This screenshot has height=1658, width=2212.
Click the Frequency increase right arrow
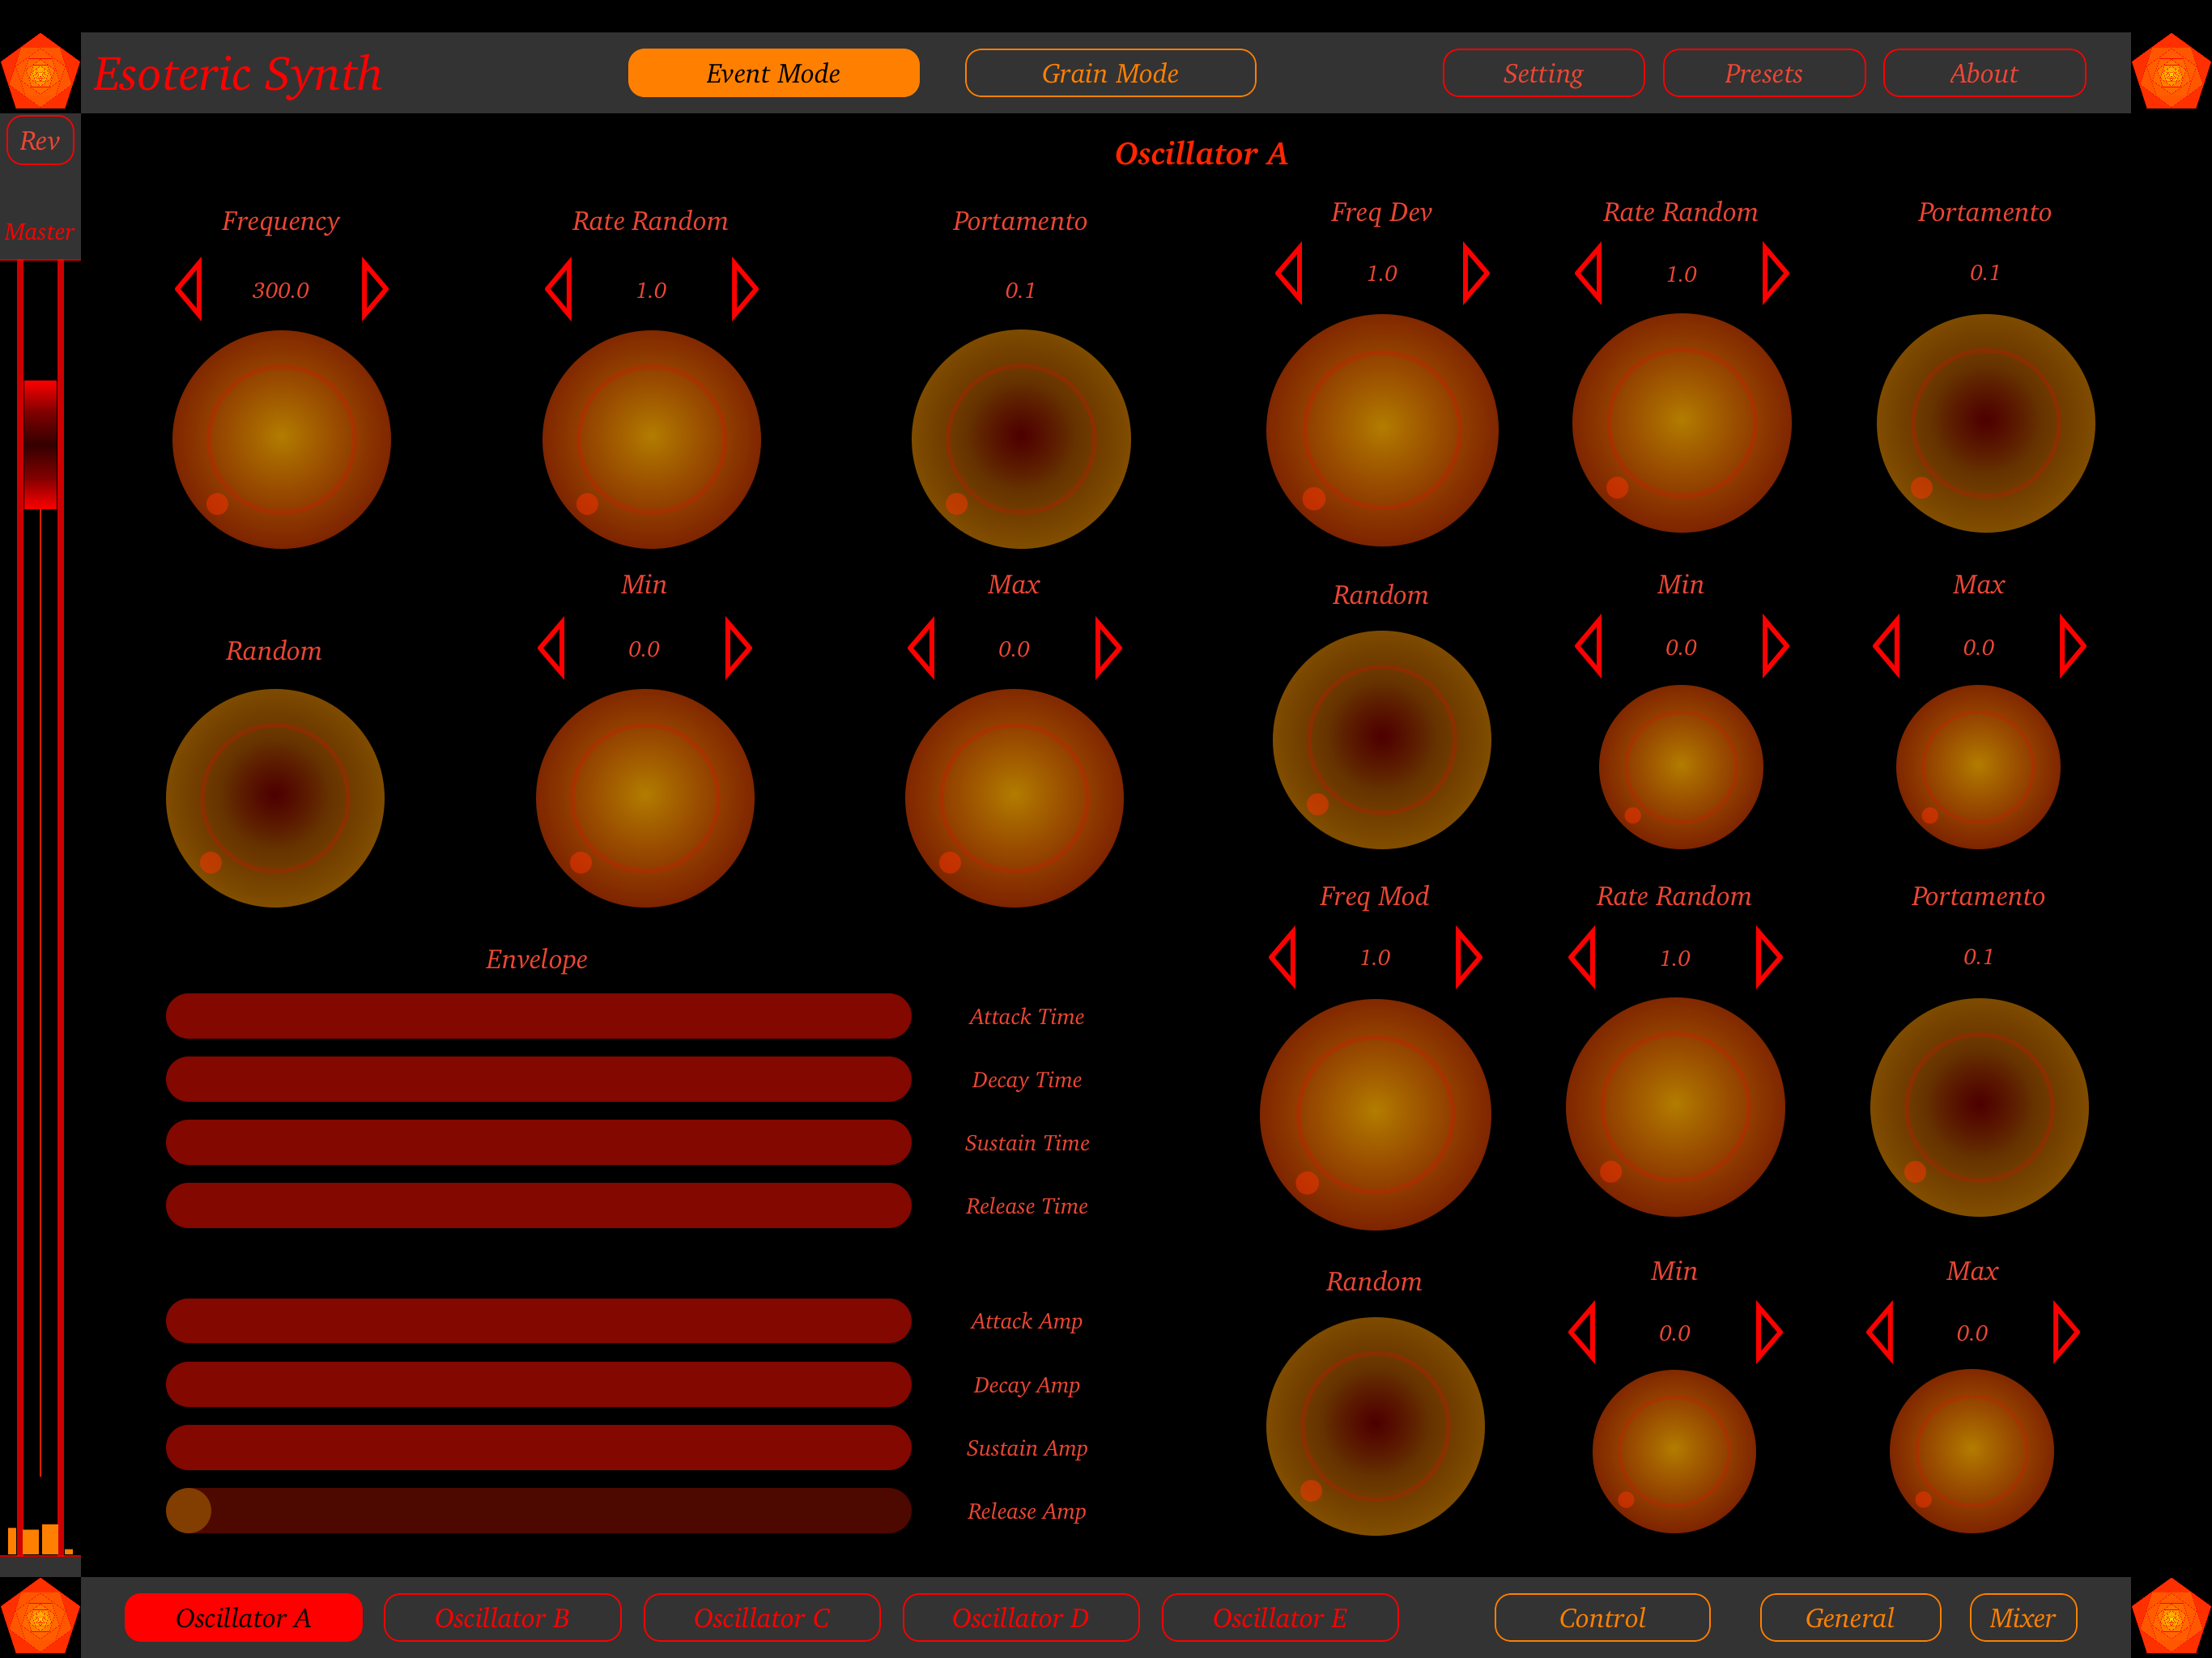point(373,289)
